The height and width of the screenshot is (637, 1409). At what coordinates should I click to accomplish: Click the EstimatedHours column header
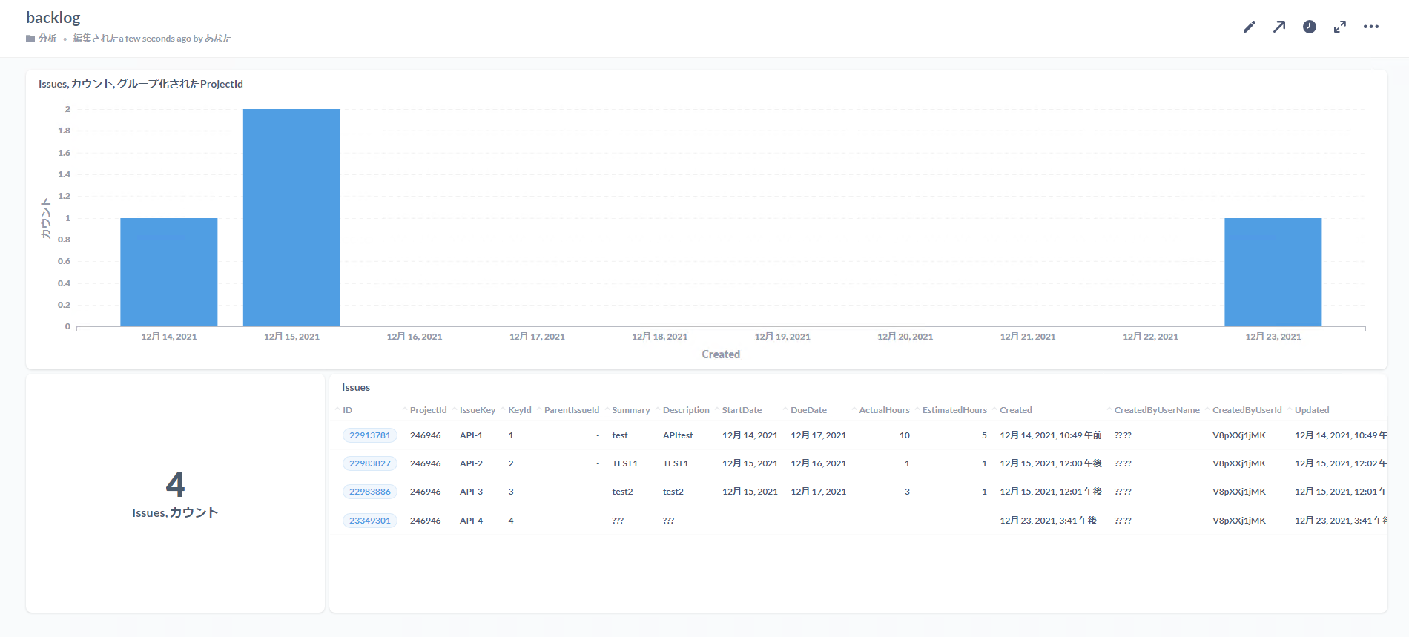pyautogui.click(x=954, y=410)
